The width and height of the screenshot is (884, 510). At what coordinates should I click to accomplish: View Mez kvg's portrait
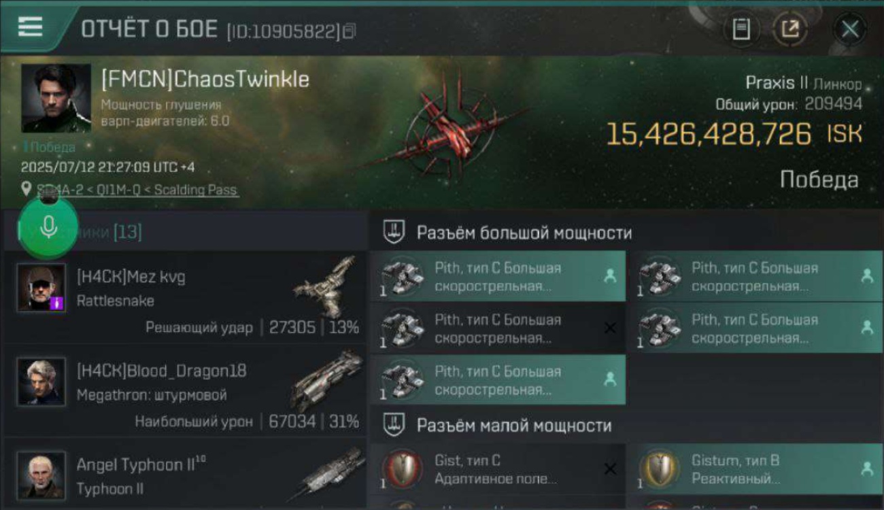click(x=41, y=287)
